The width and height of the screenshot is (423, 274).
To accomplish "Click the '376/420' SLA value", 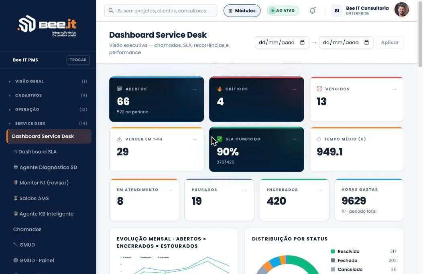I will click(x=225, y=162).
